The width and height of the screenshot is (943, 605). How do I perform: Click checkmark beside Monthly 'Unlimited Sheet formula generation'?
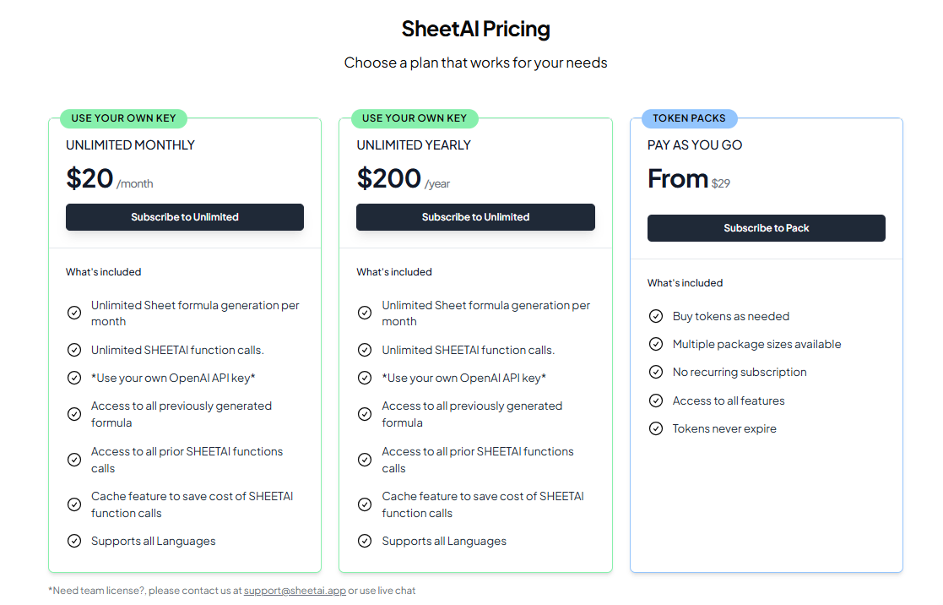74,313
